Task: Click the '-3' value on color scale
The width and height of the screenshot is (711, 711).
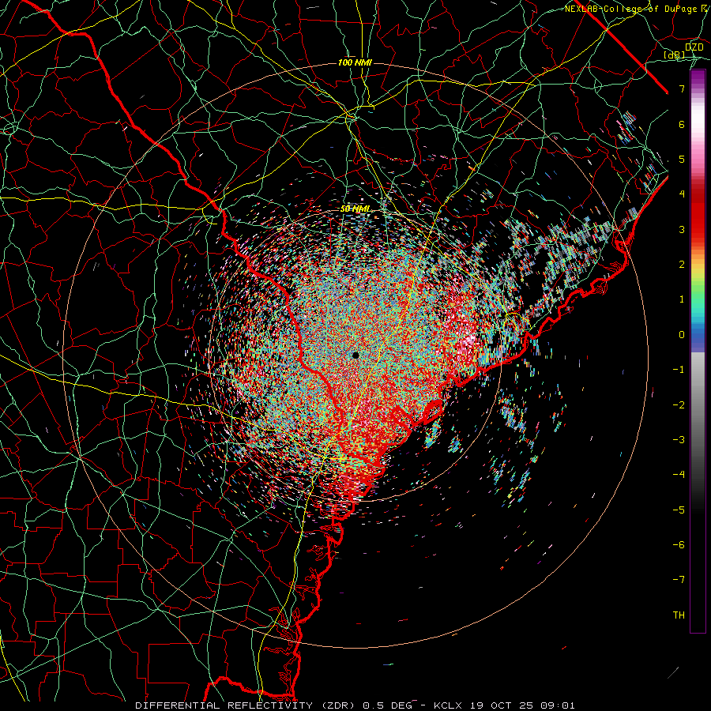Action: 679,440
